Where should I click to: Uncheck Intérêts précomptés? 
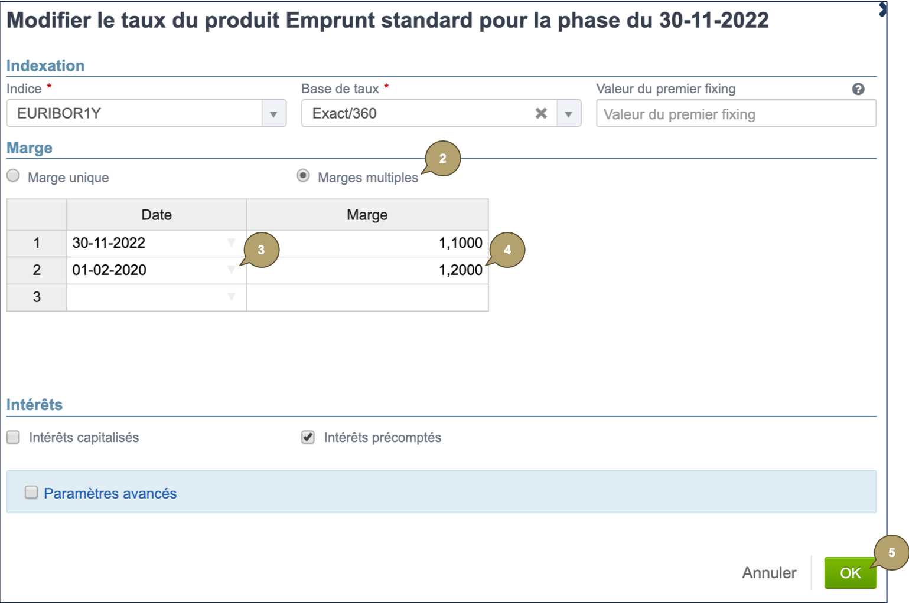point(308,437)
